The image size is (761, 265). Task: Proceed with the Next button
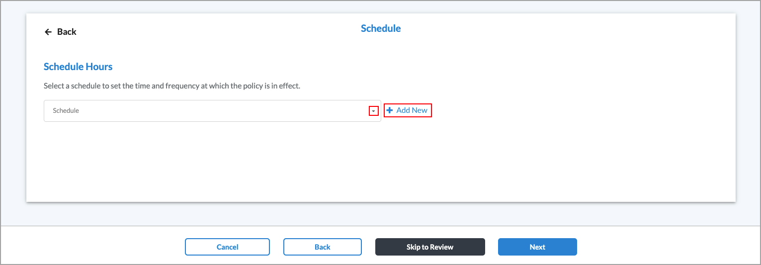[537, 247]
